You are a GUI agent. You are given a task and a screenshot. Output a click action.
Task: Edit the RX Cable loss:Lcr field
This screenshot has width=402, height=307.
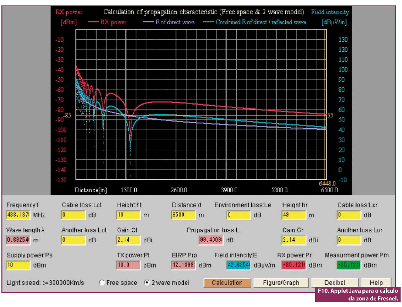coord(349,215)
